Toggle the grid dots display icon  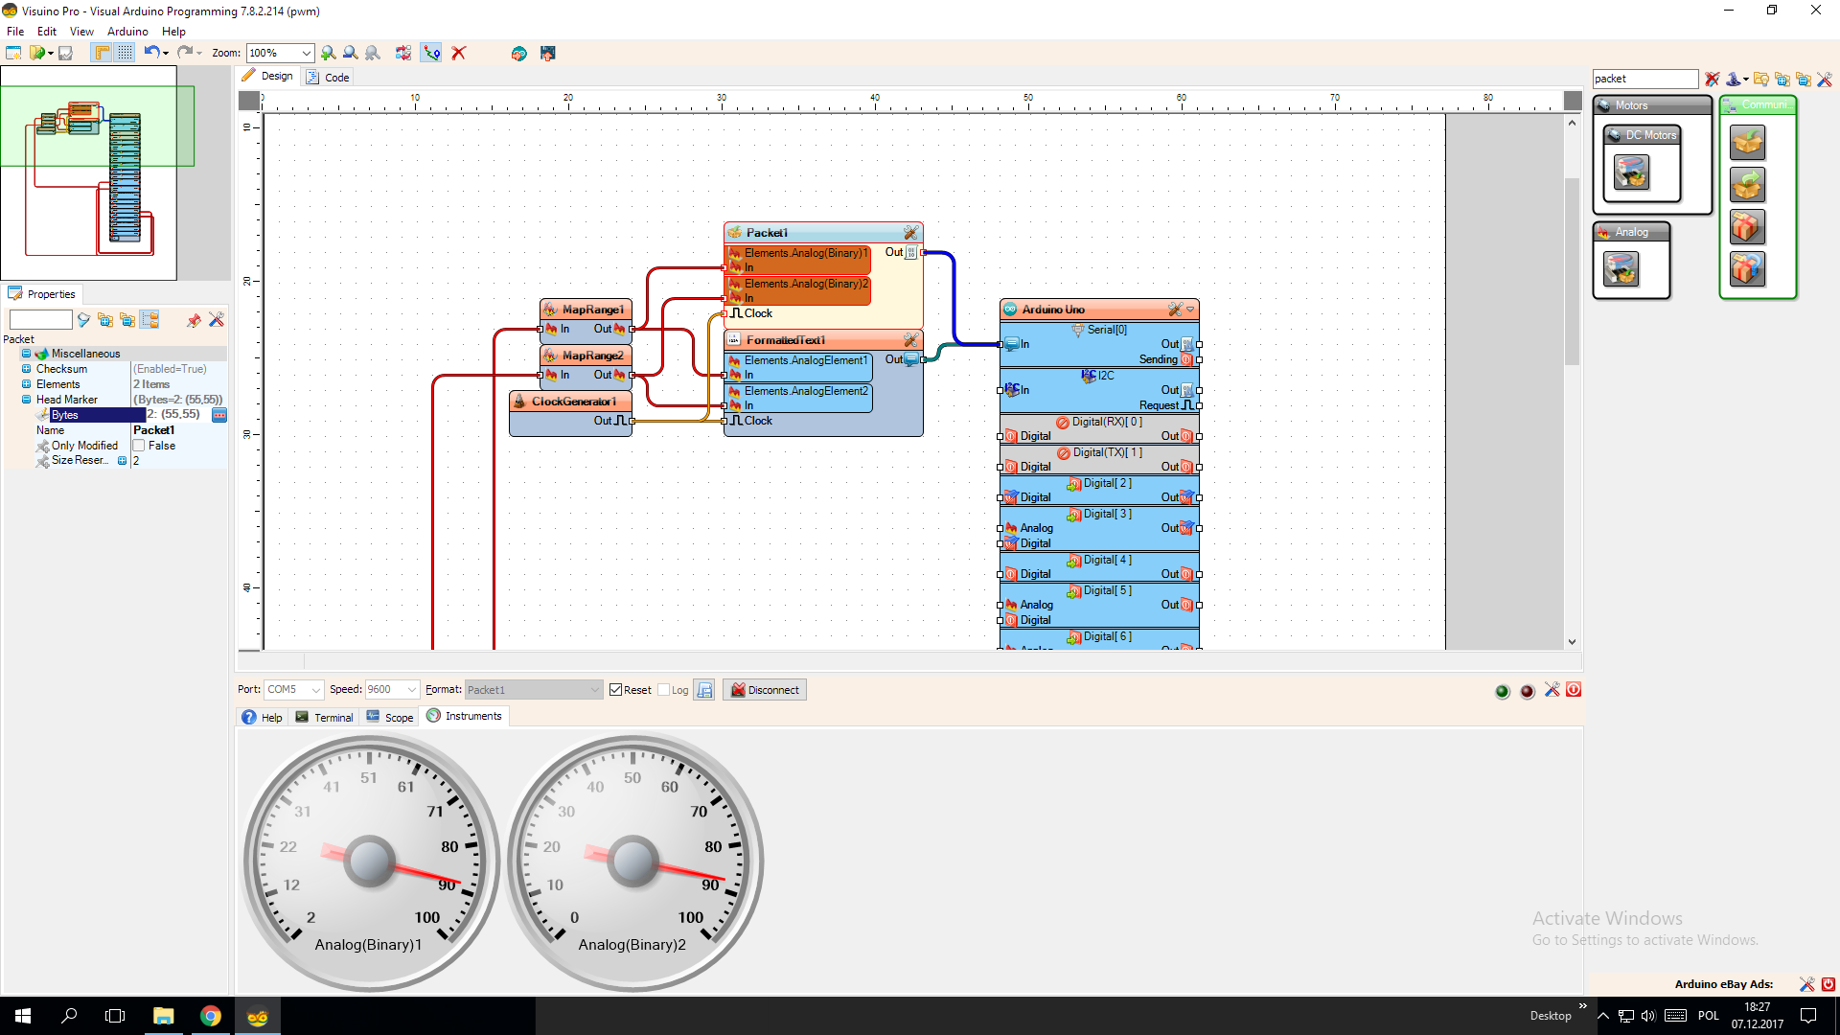click(x=125, y=53)
